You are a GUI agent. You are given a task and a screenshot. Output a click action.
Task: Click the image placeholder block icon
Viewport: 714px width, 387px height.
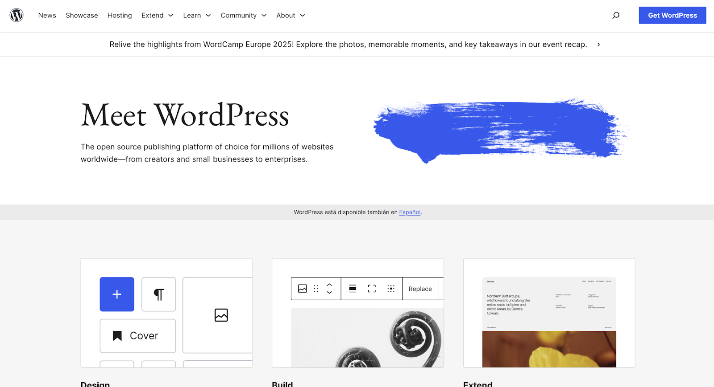click(x=221, y=315)
